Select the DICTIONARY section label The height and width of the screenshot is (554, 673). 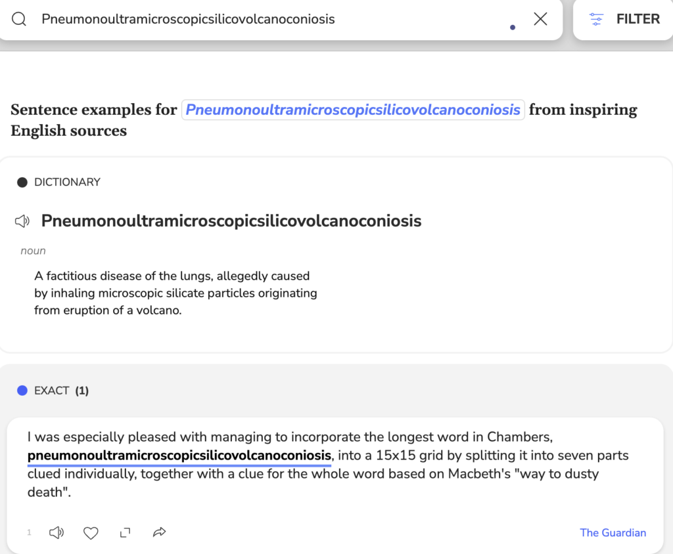click(x=67, y=182)
